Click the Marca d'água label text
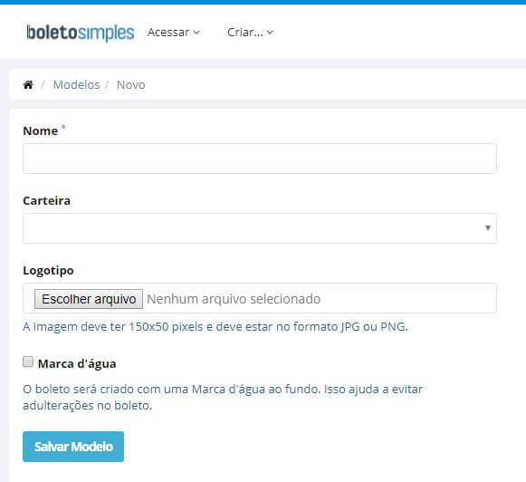 coord(77,363)
